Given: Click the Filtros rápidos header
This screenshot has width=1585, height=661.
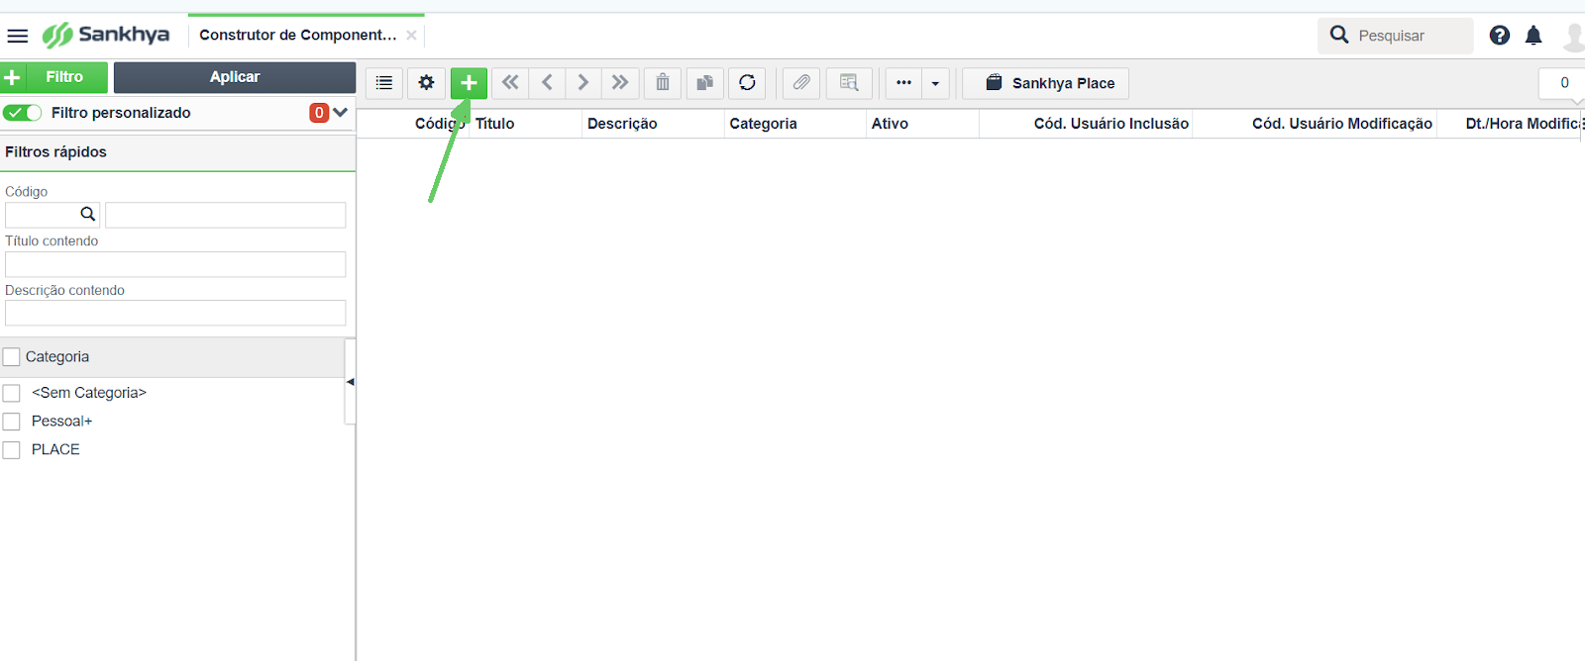Looking at the screenshot, I should click(177, 152).
